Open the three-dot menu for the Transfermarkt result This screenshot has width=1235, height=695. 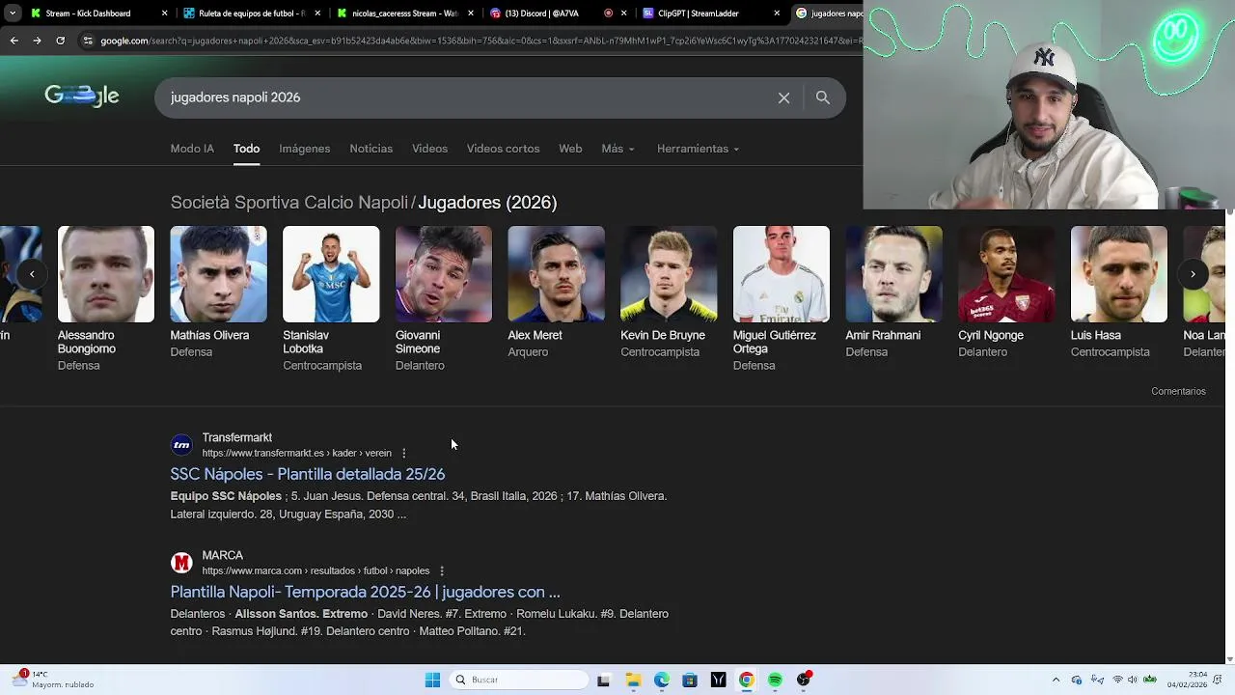tap(403, 453)
